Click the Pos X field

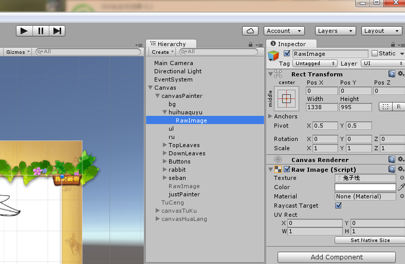coord(322,91)
